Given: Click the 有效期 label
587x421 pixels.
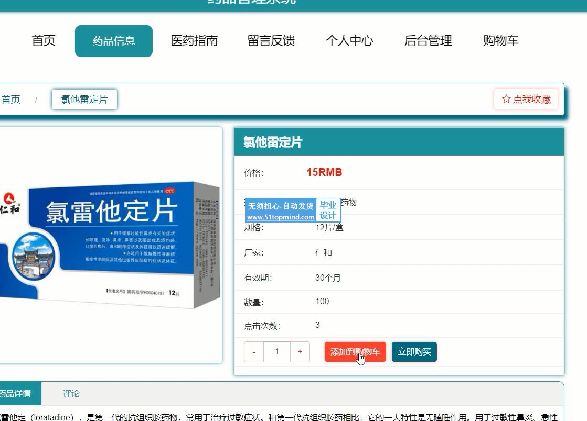Looking at the screenshot, I should pyautogui.click(x=258, y=278).
